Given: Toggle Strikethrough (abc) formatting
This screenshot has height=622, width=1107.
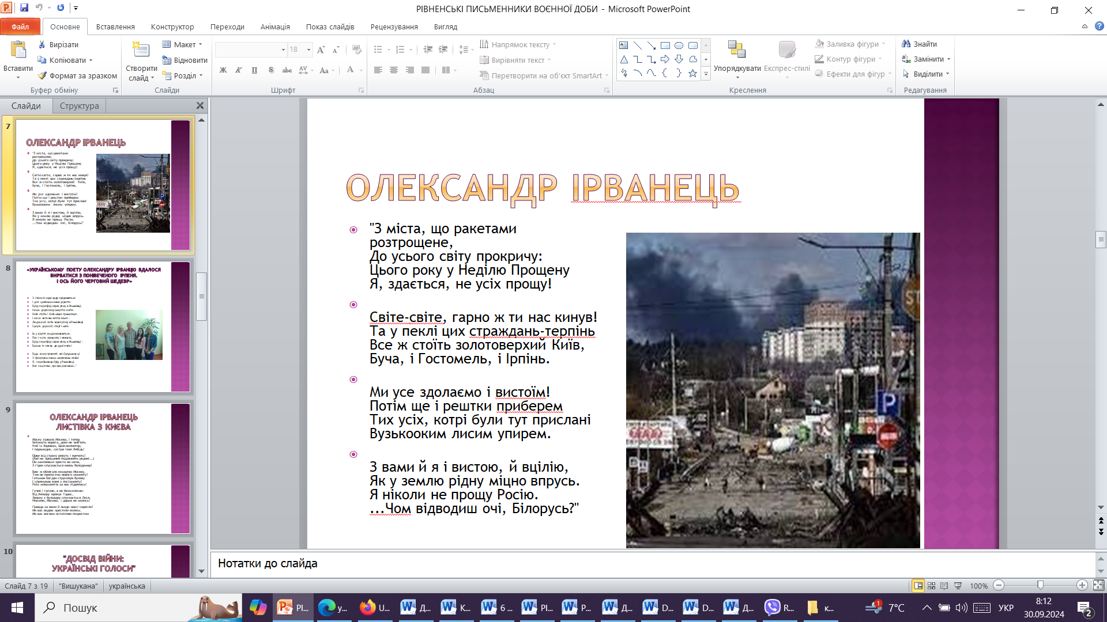Looking at the screenshot, I should [287, 70].
